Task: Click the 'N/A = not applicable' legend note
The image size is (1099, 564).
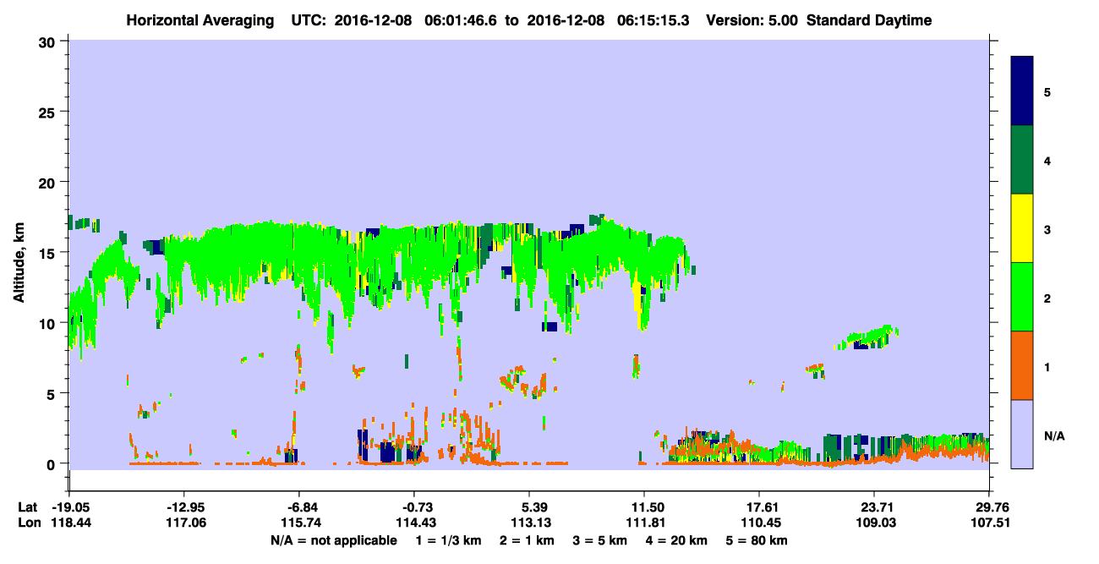Action: [334, 540]
